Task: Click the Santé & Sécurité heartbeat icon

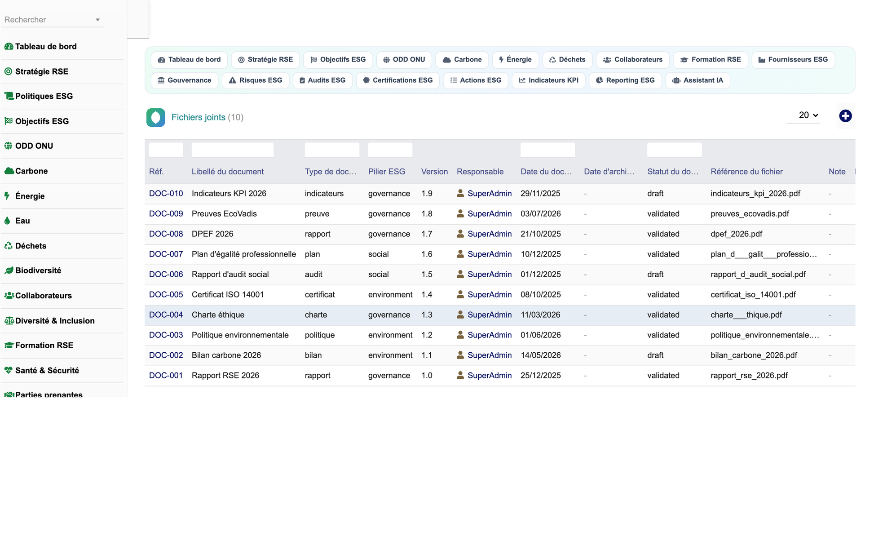Action: point(9,371)
